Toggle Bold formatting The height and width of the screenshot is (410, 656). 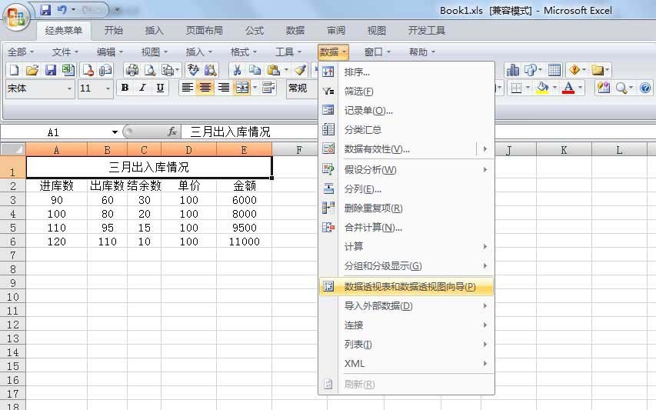[125, 88]
